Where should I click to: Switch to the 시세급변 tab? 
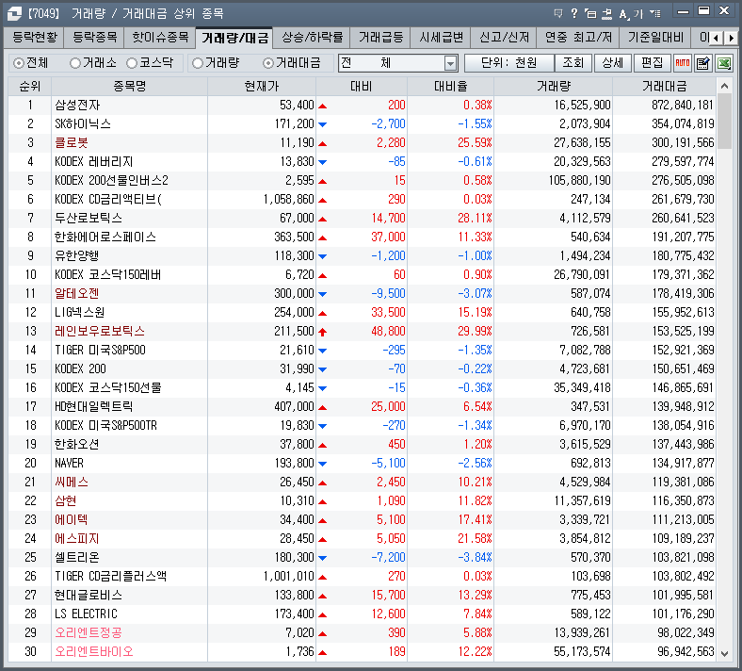click(x=441, y=38)
